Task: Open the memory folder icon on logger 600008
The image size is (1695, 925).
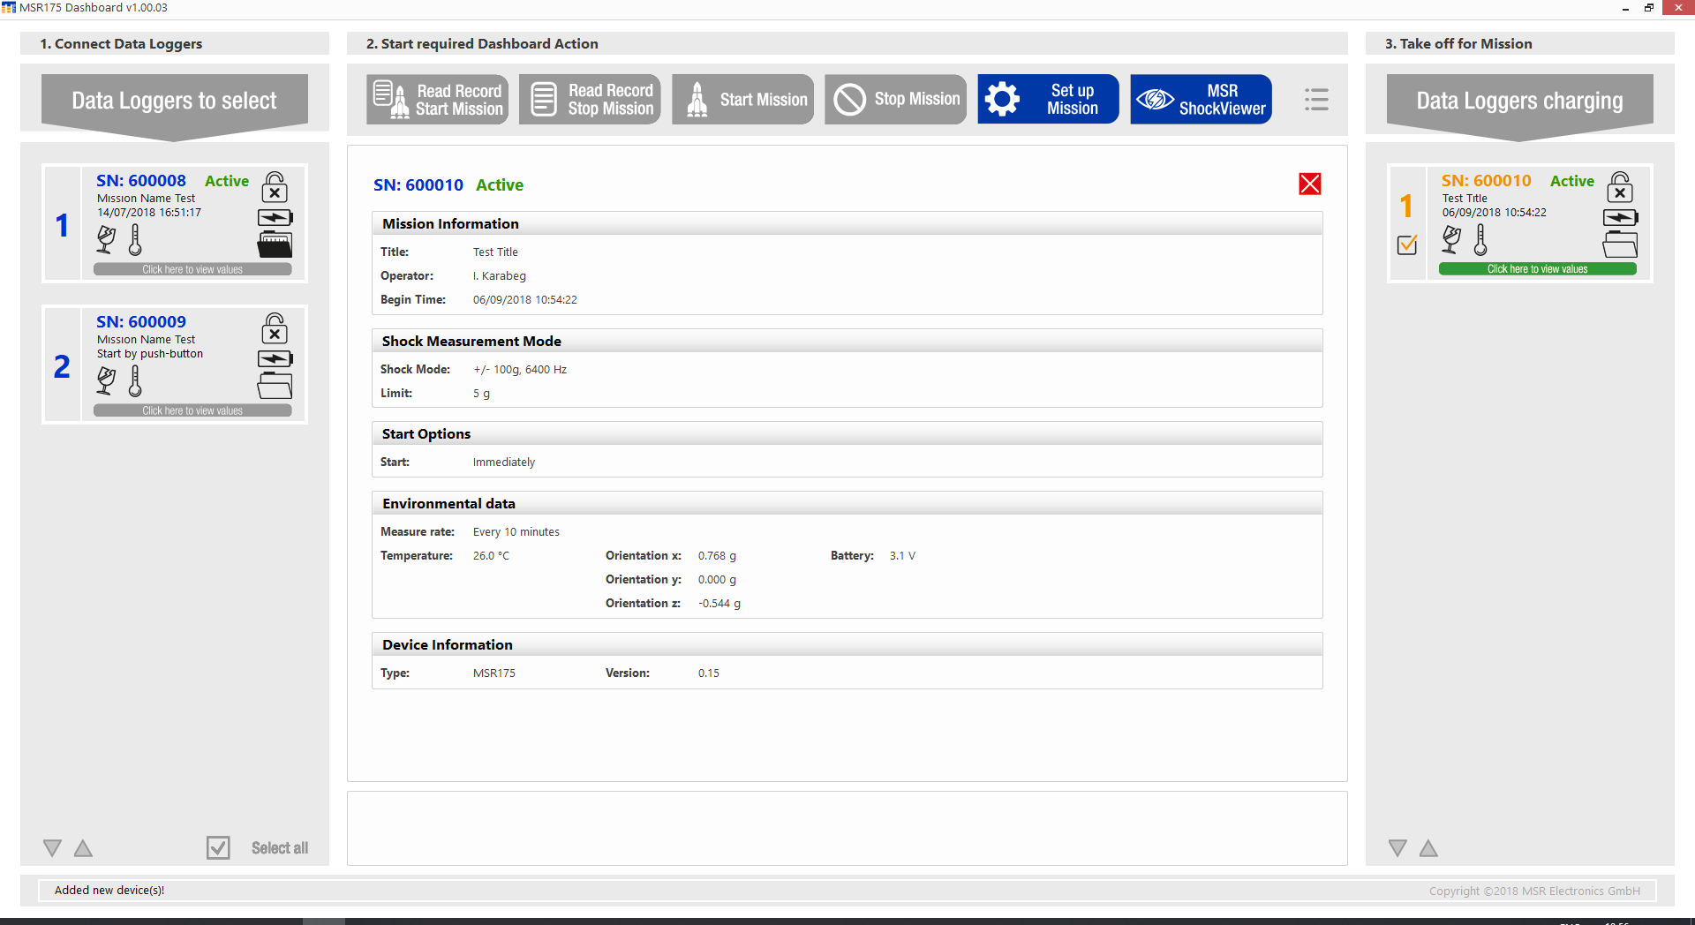Action: click(275, 244)
